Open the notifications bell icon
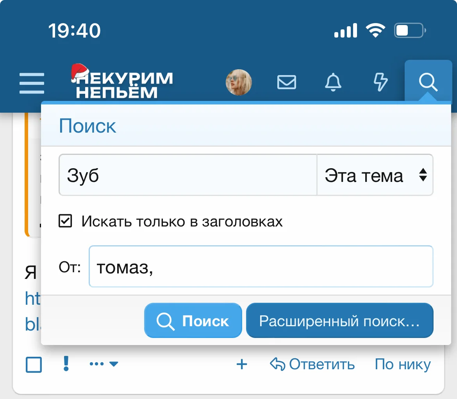The width and height of the screenshot is (457, 399). 333,83
